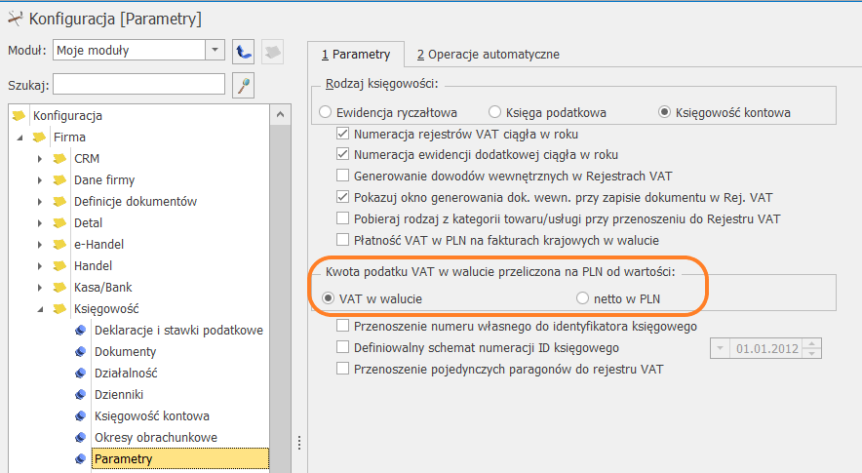Viewport: 862px width, 473px height.
Task: Select the Księgowość kontowa tree item
Action: coord(152,415)
